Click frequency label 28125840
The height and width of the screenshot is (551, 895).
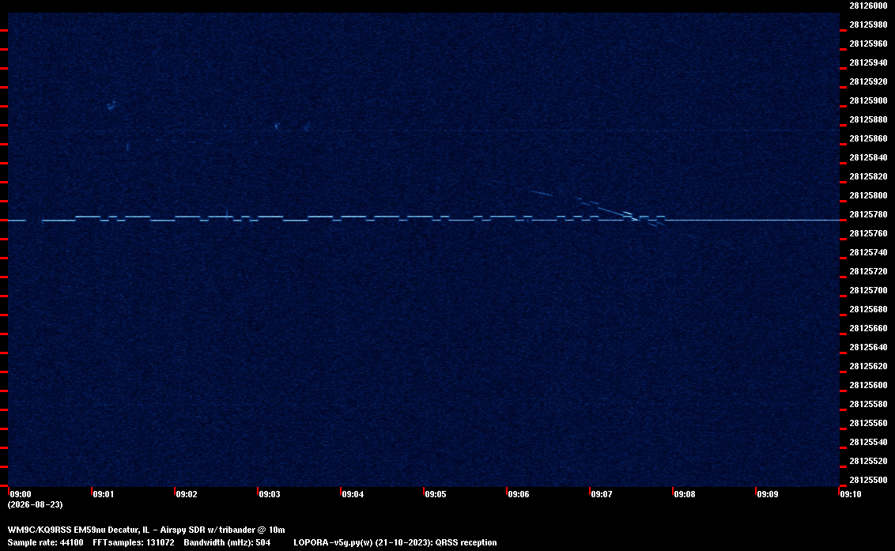click(868, 157)
